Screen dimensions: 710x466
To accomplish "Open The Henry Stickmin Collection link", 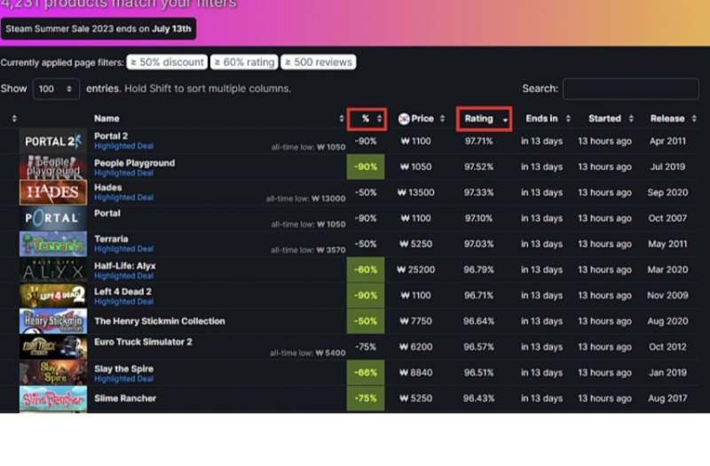I will pyautogui.click(x=160, y=322).
